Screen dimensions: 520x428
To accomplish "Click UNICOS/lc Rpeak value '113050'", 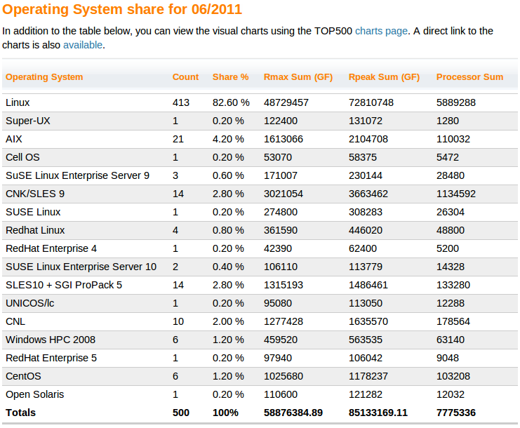I will click(x=365, y=303).
